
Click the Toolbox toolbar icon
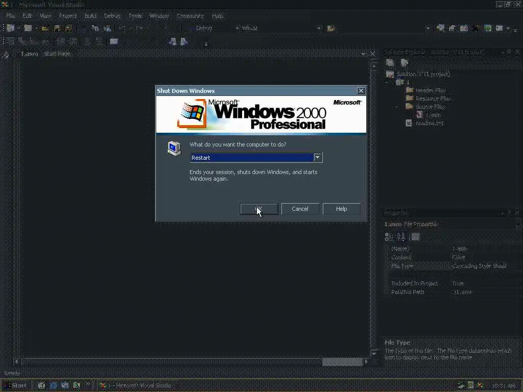point(476,29)
